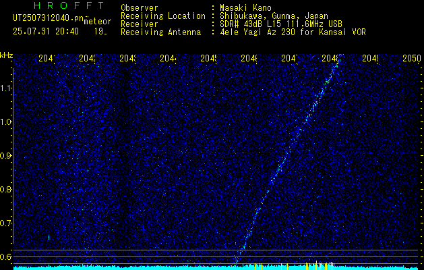Select the antenna text 4ele Yagi Az 230 for Kansai VOR
This screenshot has width=424, height=270.
click(293, 32)
